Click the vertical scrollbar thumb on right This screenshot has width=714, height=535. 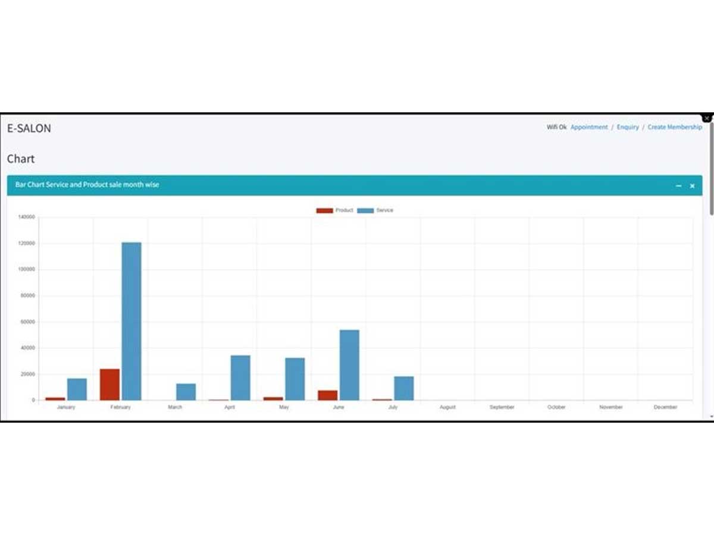point(711,169)
